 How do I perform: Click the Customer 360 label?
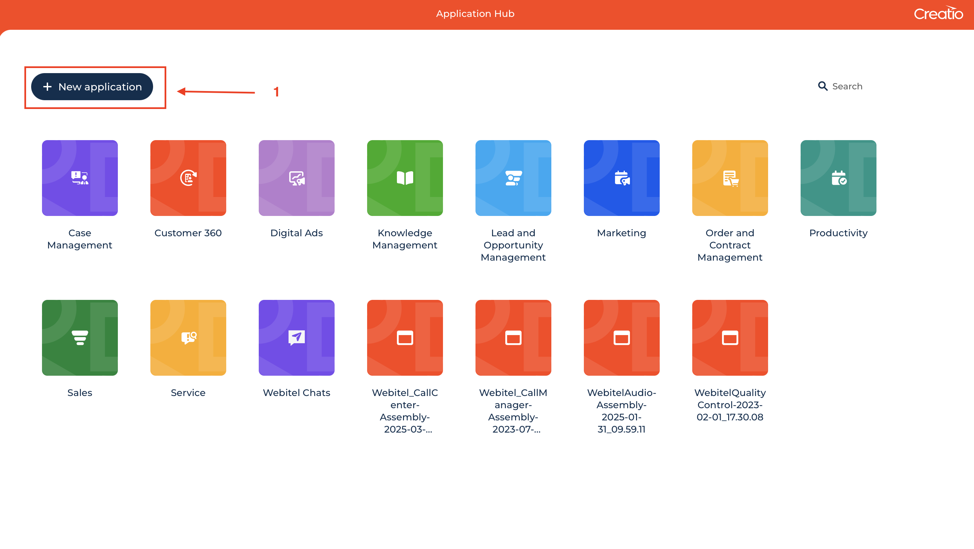coord(188,233)
